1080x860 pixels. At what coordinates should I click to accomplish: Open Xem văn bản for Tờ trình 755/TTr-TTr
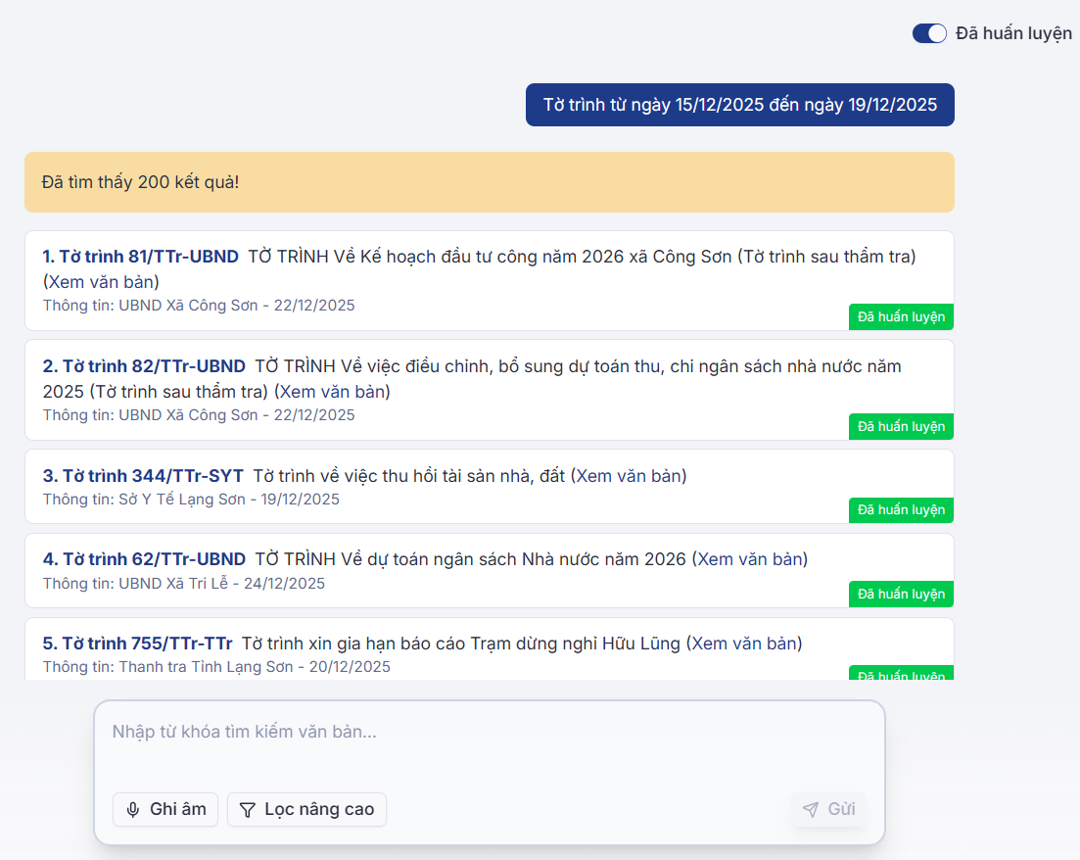tap(744, 644)
